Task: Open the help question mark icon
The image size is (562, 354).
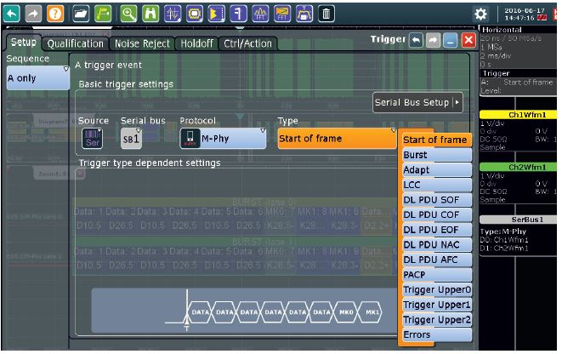Action: pos(53,14)
